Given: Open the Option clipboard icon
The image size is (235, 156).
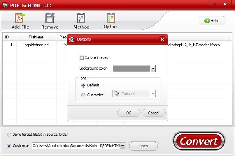Looking at the screenshot, I should click(111, 18).
